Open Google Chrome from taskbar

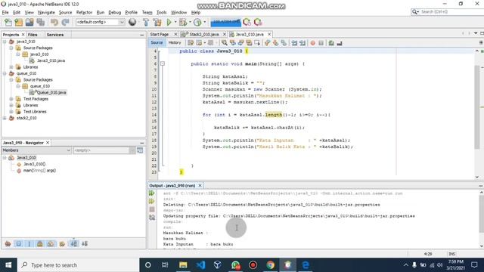coord(271,265)
